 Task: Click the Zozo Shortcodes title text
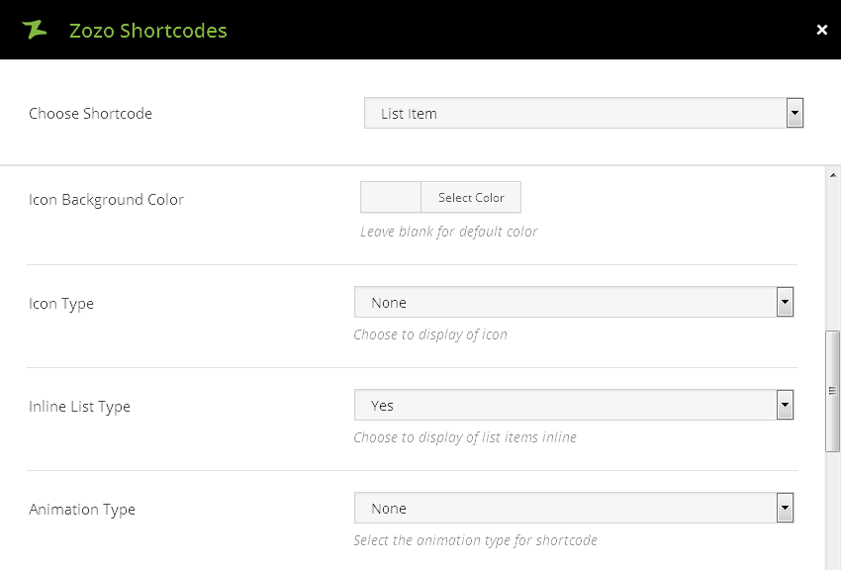click(147, 31)
